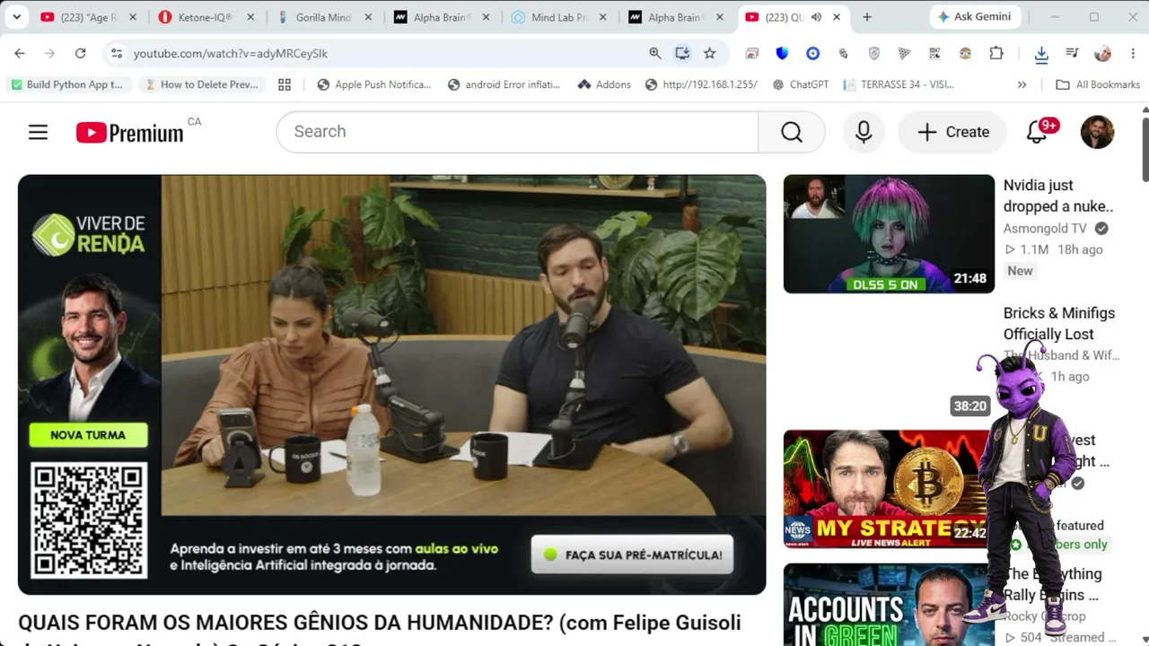
Task: Close the Ketone-IQ tab
Action: pos(250,17)
